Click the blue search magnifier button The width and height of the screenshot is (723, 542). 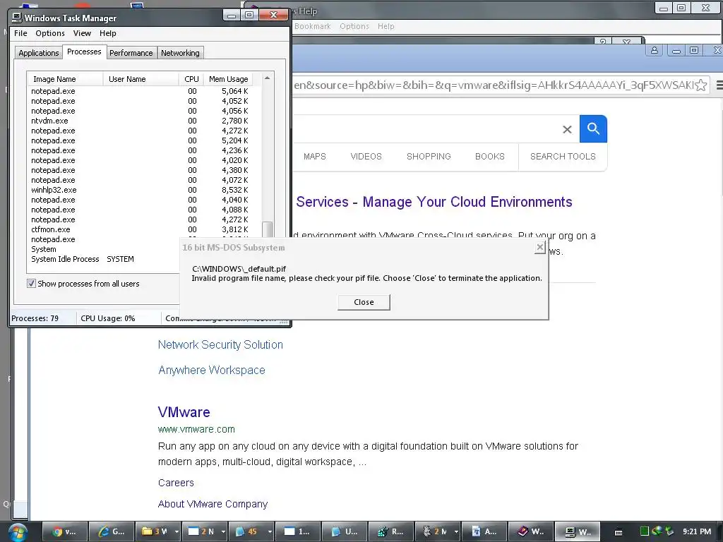[593, 128]
